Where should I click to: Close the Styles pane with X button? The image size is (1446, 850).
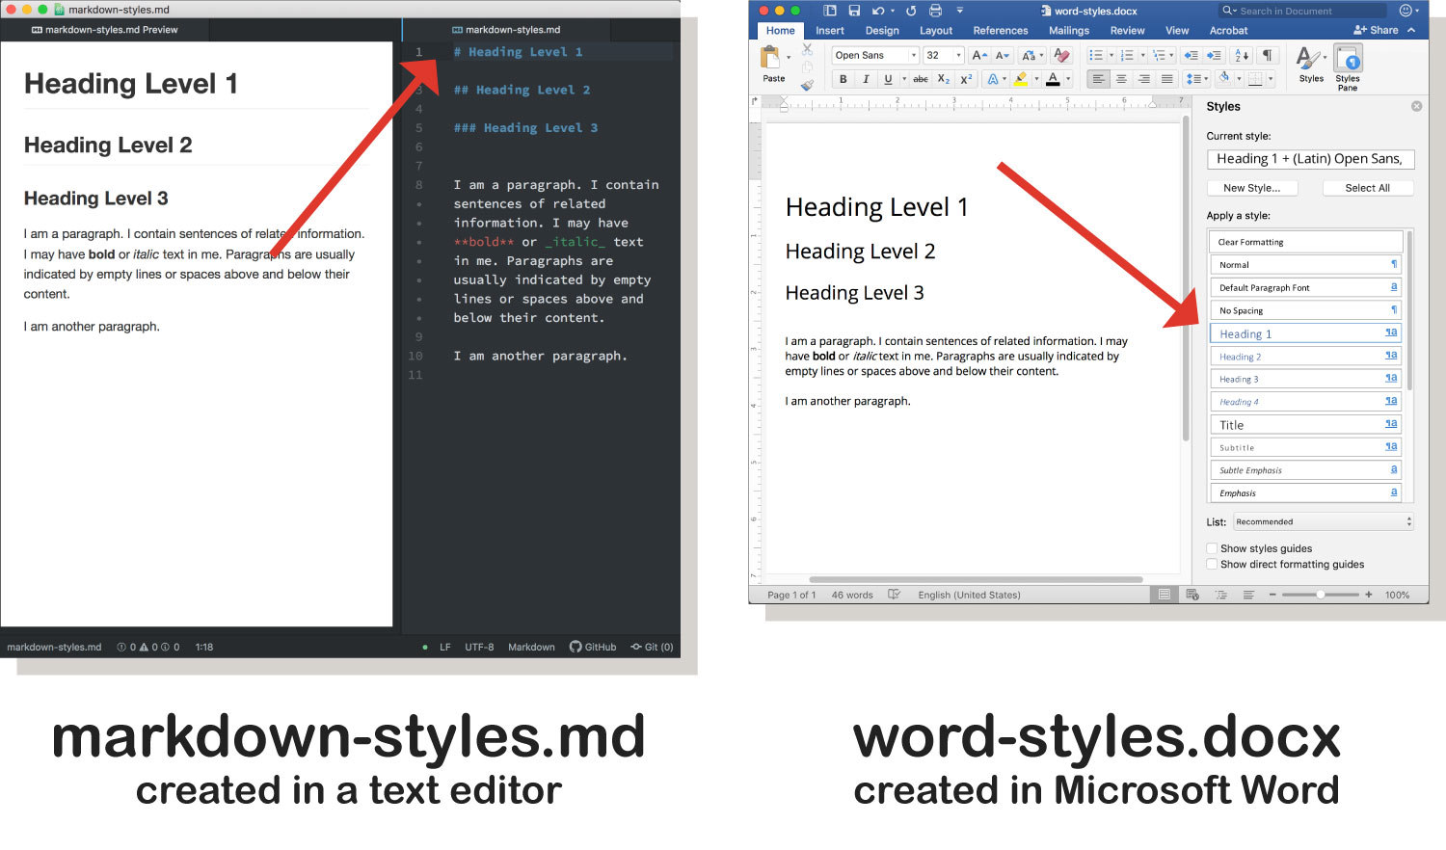[x=1416, y=106]
